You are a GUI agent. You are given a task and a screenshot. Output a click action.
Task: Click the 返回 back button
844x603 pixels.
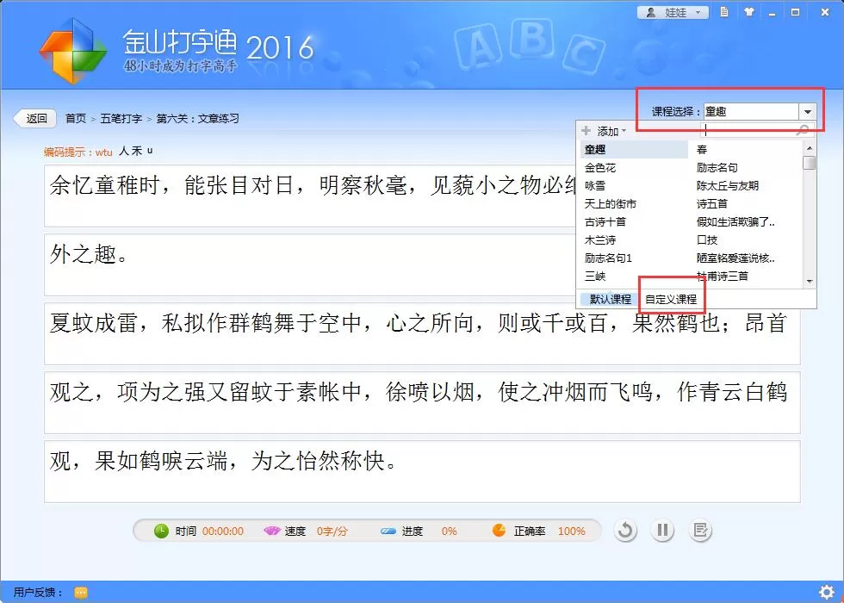[35, 119]
